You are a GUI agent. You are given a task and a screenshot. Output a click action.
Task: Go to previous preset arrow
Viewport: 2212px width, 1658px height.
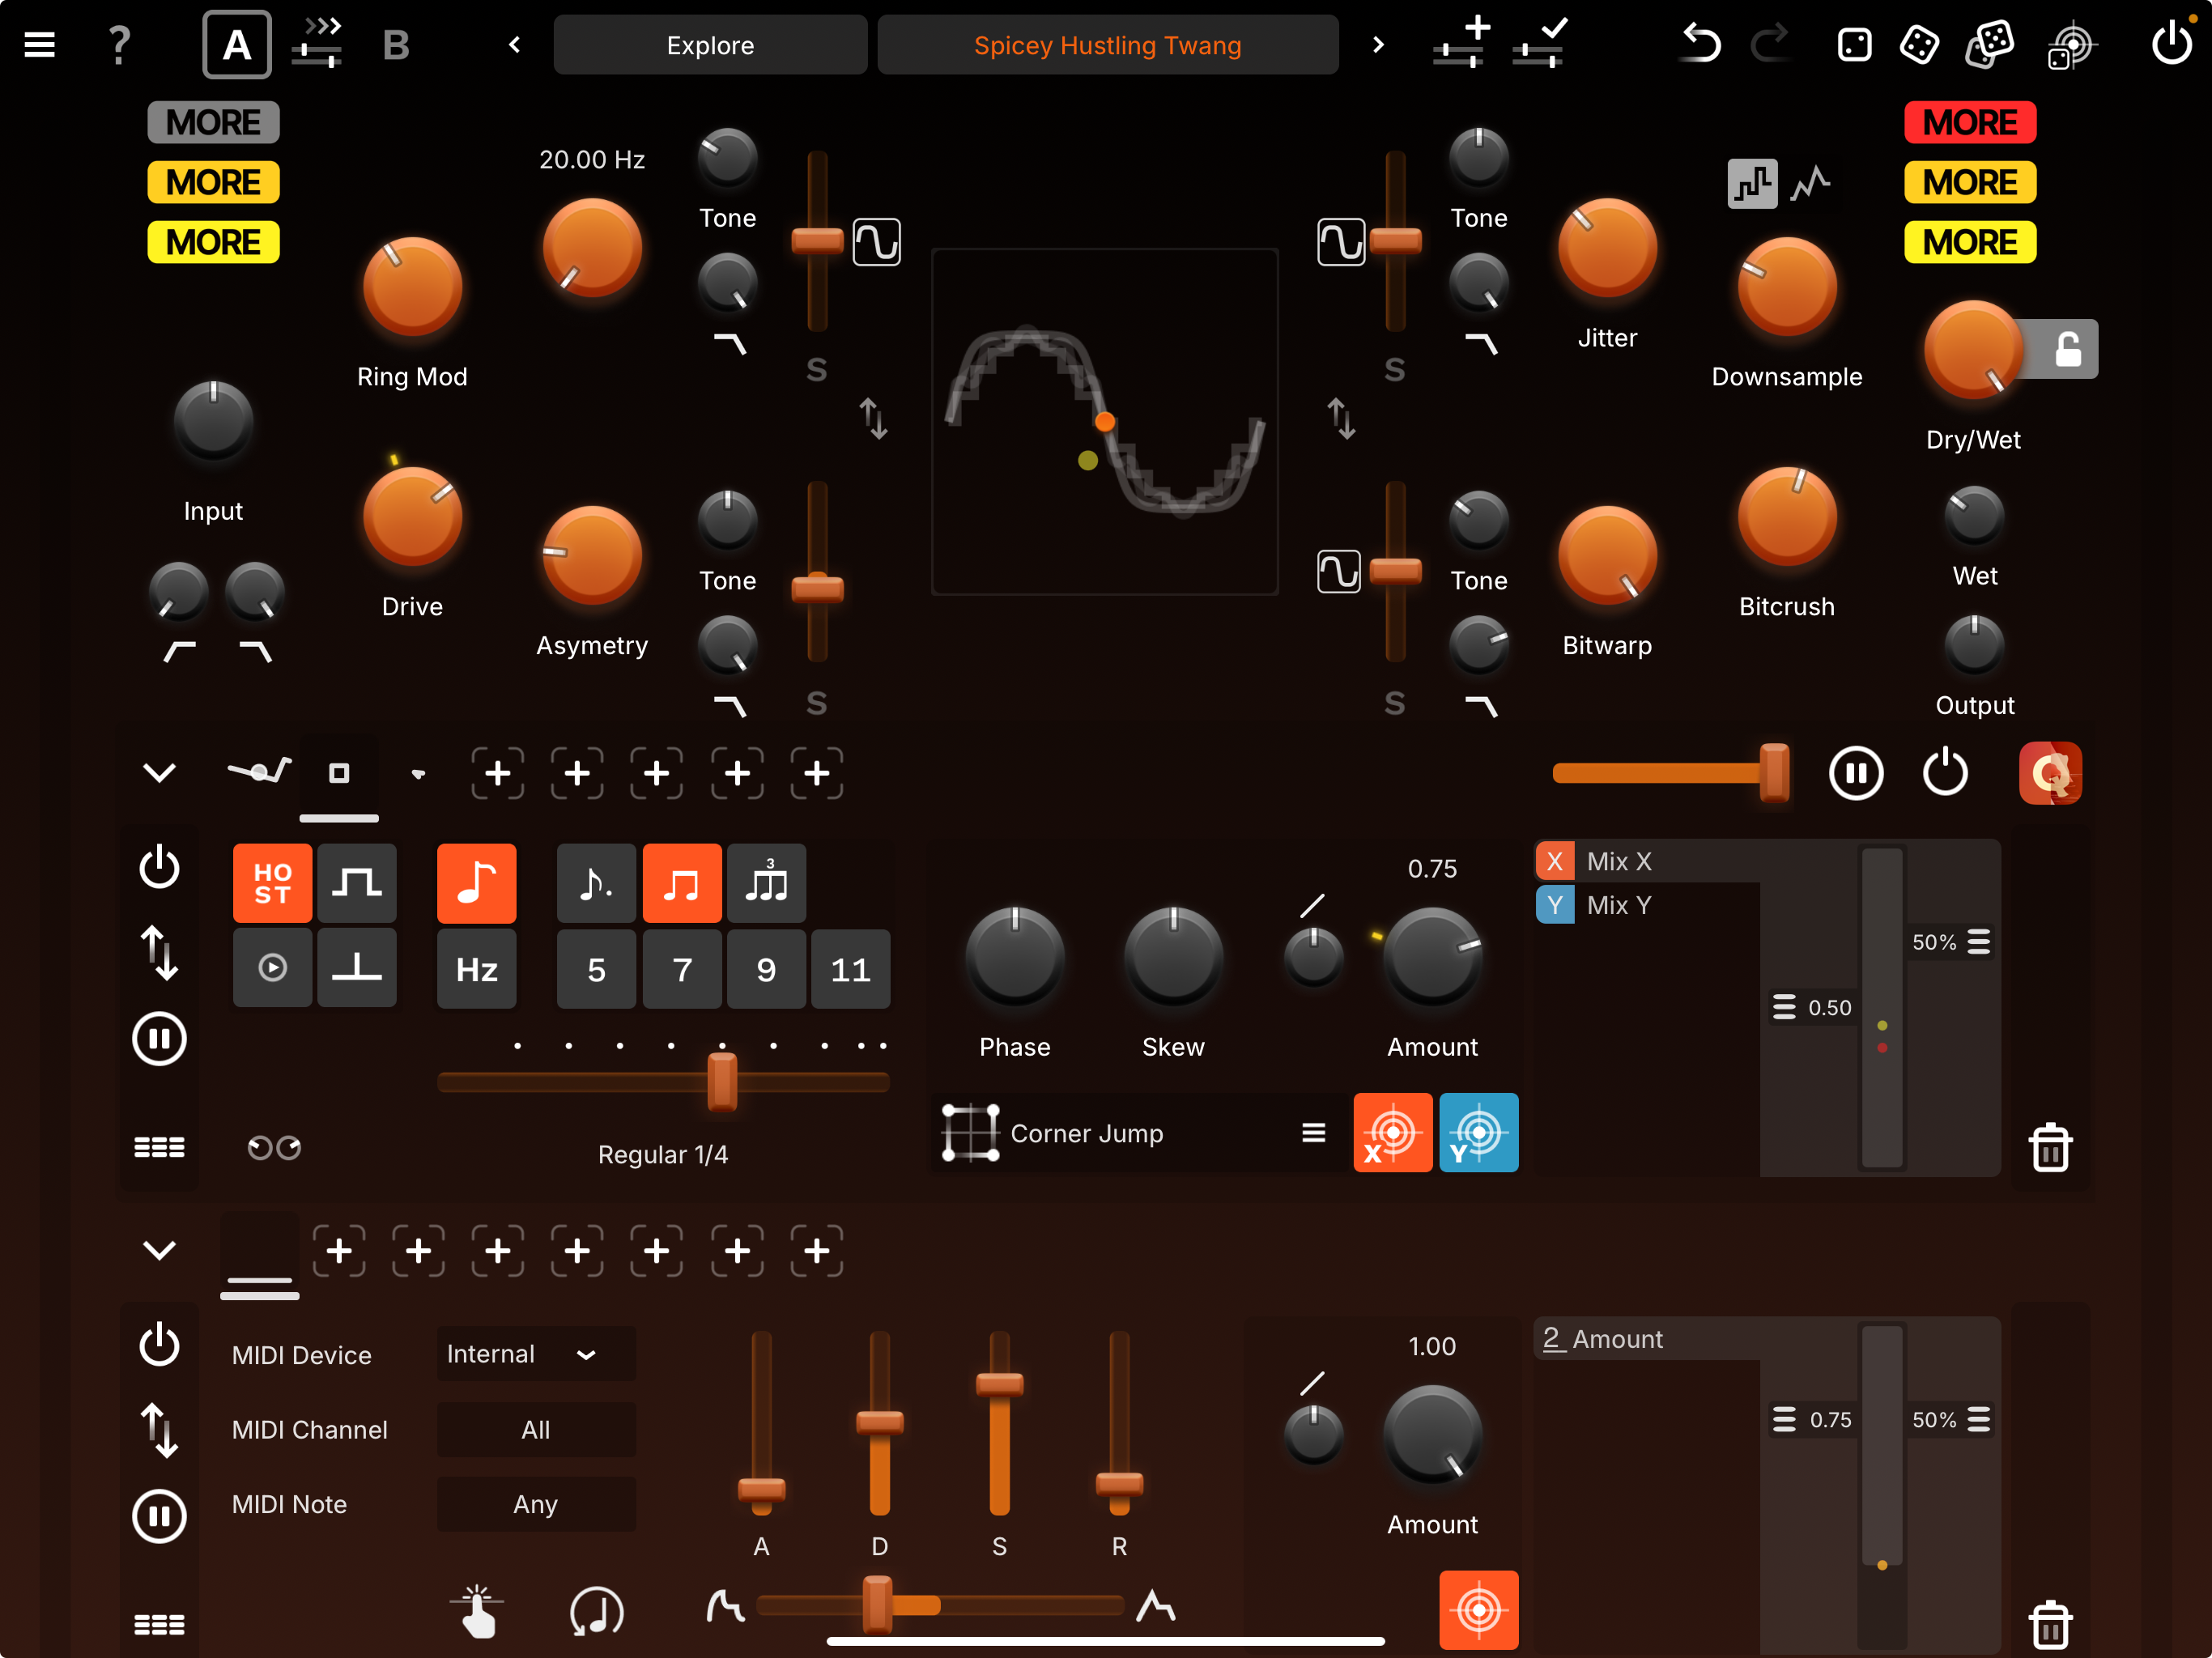tap(515, 45)
